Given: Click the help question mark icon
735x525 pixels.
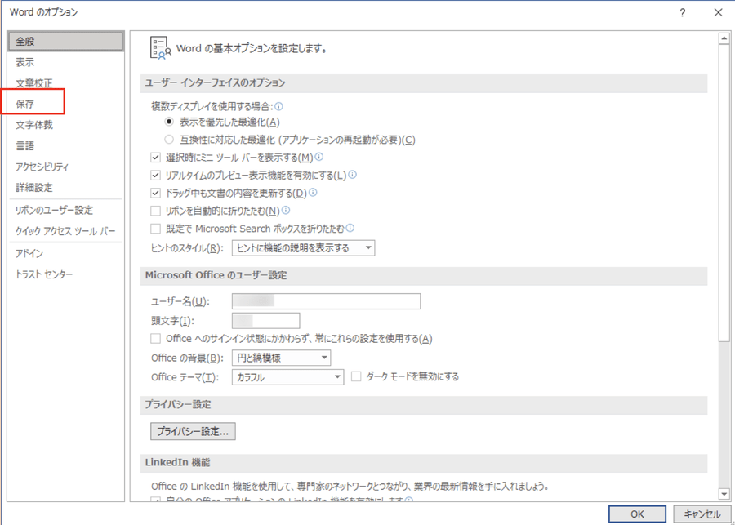Looking at the screenshot, I should point(683,13).
